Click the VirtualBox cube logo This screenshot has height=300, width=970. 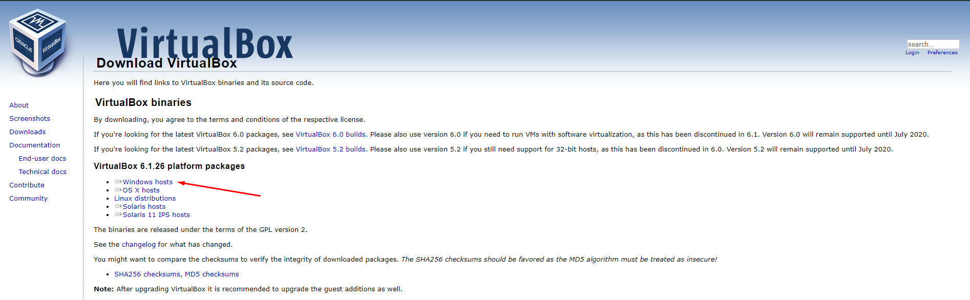pyautogui.click(x=38, y=43)
